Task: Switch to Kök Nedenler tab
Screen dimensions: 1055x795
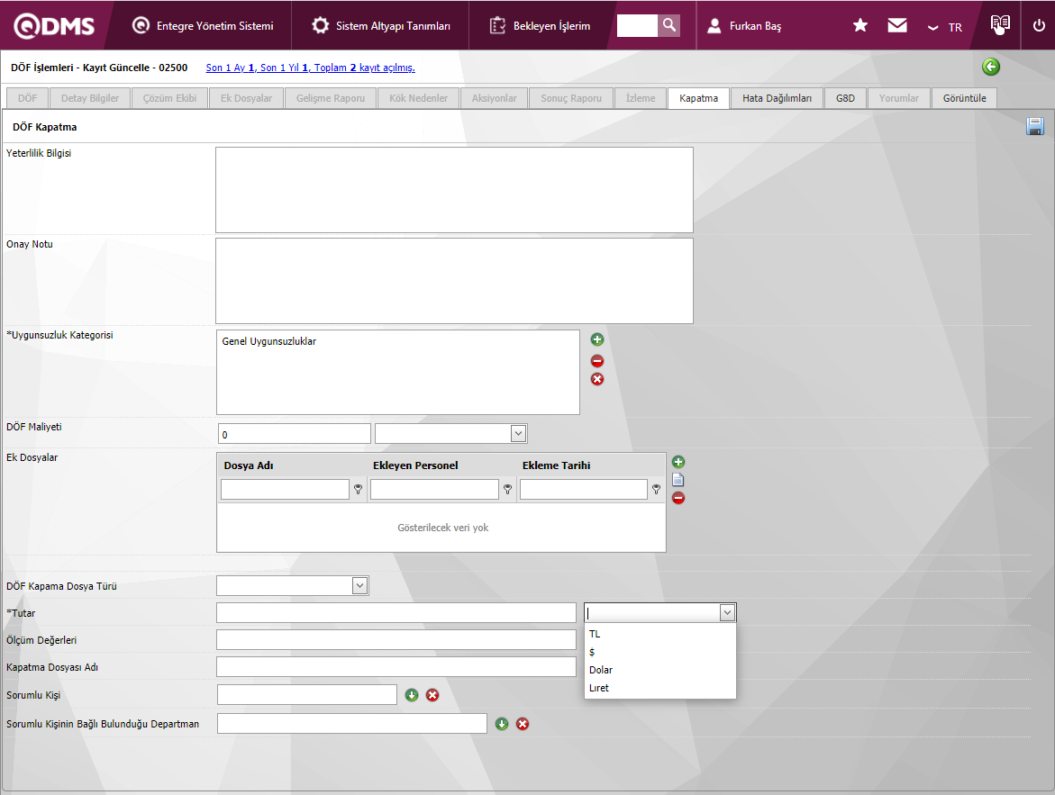Action: [419, 98]
